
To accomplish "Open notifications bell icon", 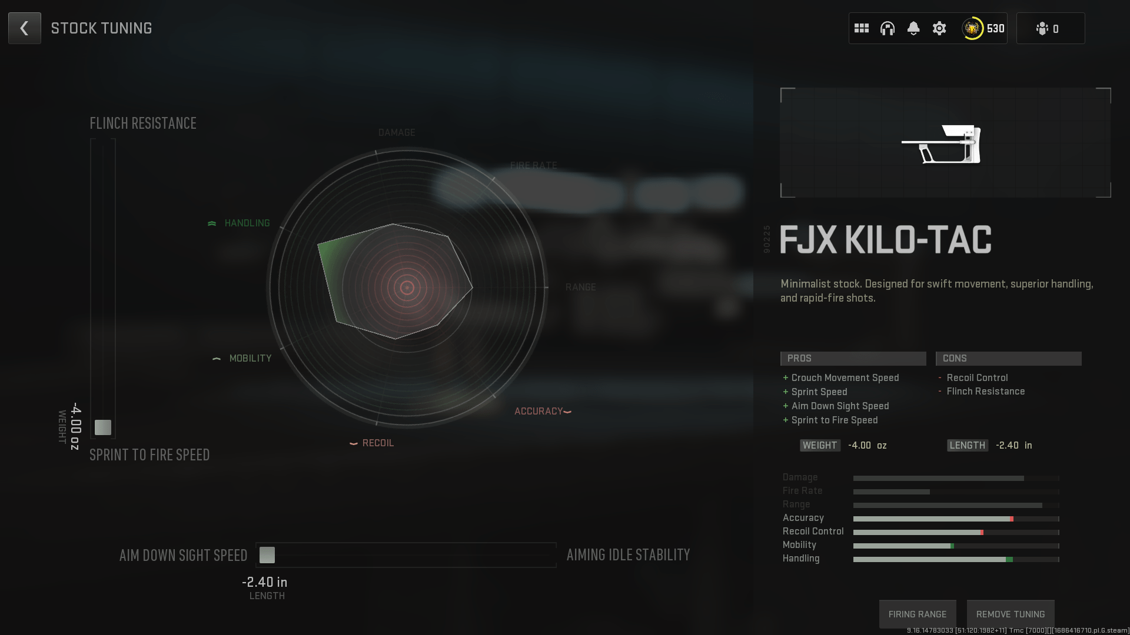I will click(913, 28).
